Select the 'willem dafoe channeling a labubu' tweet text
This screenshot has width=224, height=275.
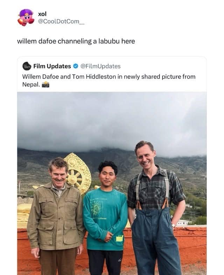click(x=76, y=41)
